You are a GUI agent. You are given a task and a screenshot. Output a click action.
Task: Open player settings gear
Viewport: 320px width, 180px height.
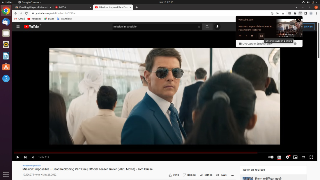coord(287,157)
